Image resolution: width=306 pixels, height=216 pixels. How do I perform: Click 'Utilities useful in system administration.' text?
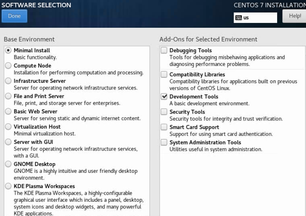pos(215,149)
